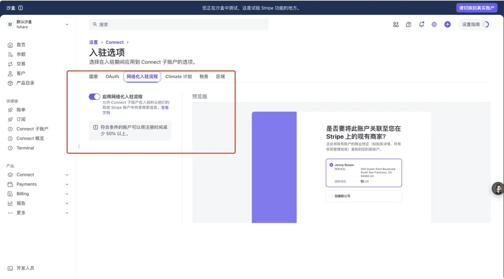The image size is (504, 279).
Task: Open the help question mark icon
Action: [x=409, y=25]
